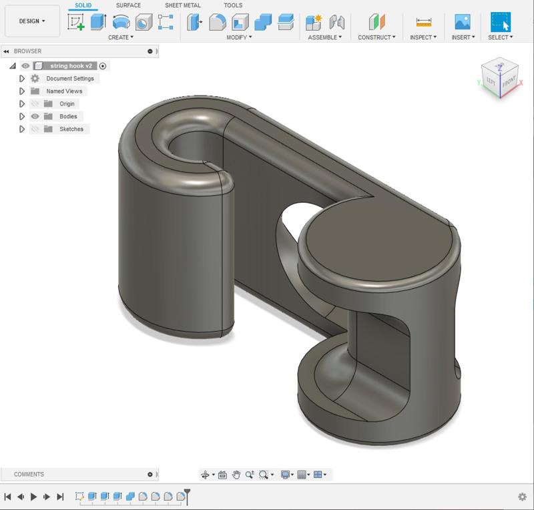This screenshot has height=510, width=534.
Task: Click the timeline end marker
Action: 188,494
